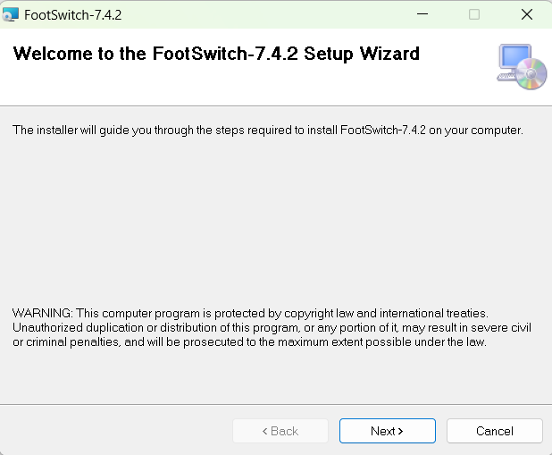The width and height of the screenshot is (552, 455).
Task: Close the FootSwitch-7.4.2 installer window
Action: click(x=527, y=14)
